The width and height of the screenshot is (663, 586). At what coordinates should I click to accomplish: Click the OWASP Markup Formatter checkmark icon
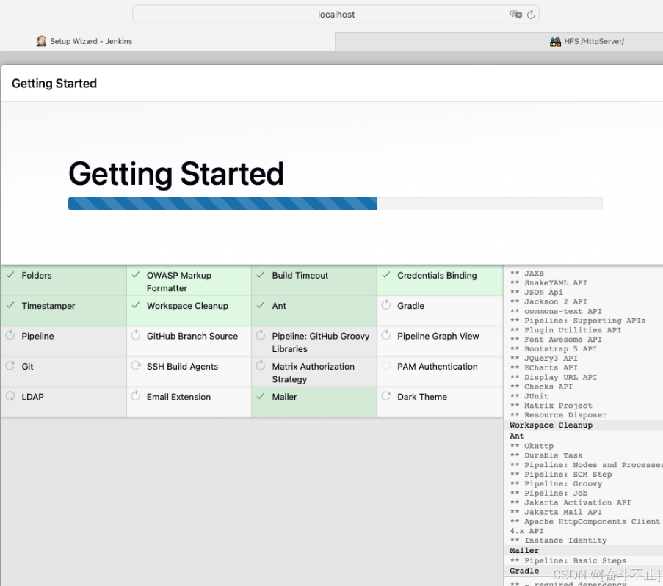pyautogui.click(x=136, y=275)
